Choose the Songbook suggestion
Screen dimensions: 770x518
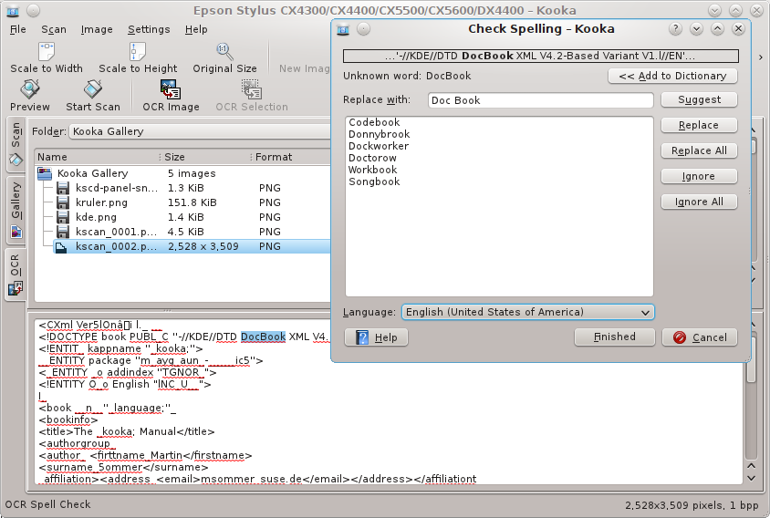[374, 181]
